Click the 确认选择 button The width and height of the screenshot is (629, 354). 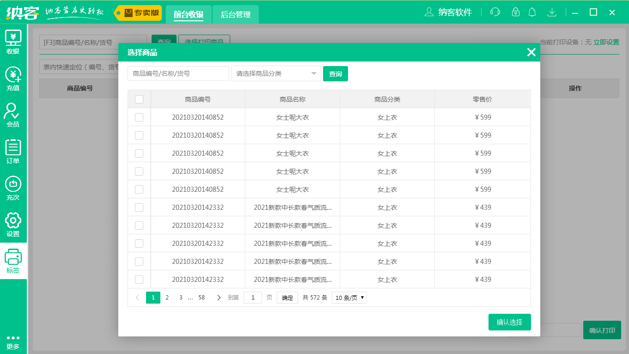click(x=509, y=322)
